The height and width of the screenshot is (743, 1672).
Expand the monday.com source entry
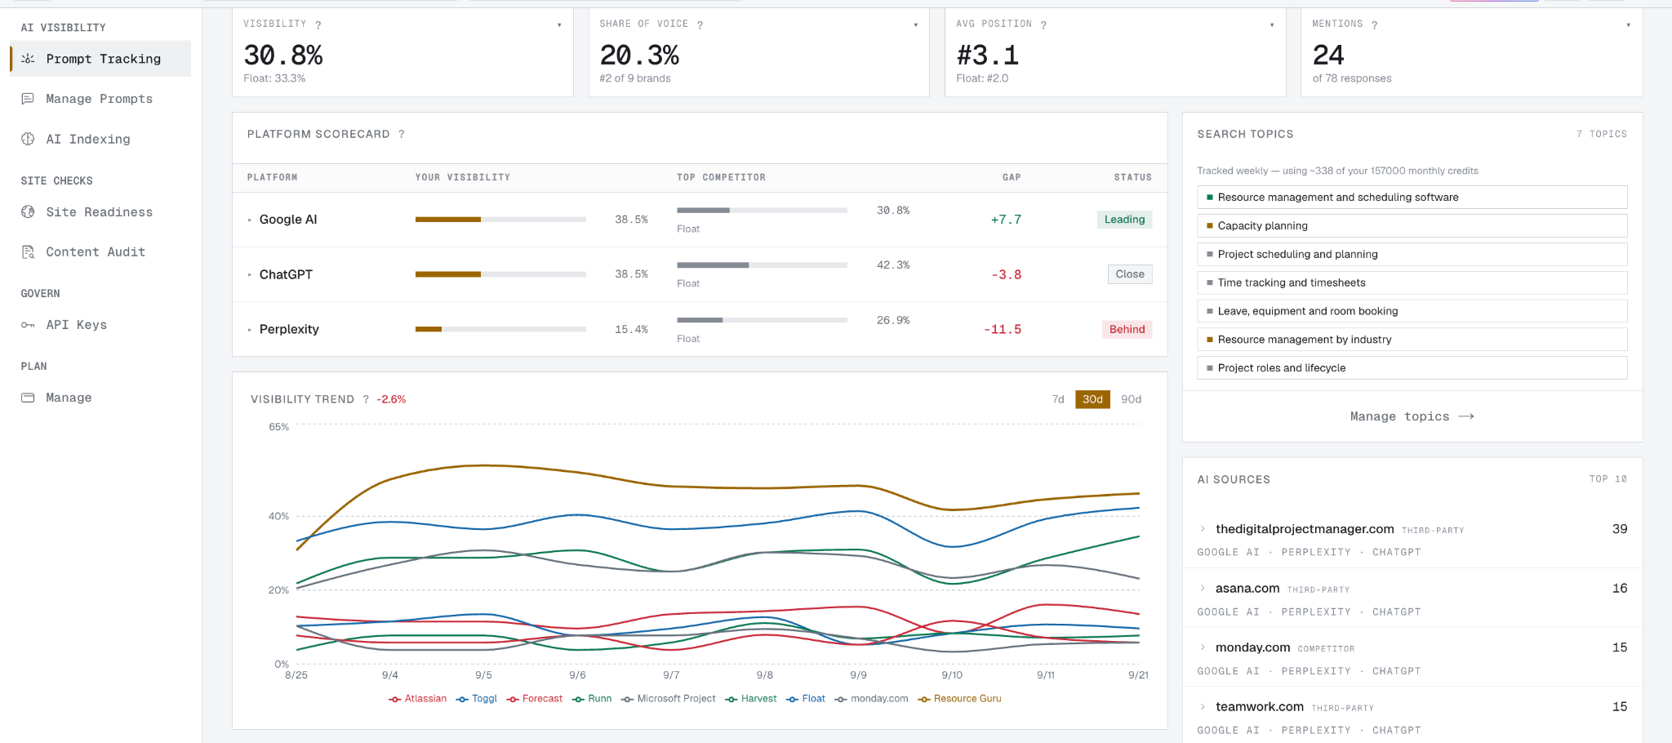tap(1203, 647)
